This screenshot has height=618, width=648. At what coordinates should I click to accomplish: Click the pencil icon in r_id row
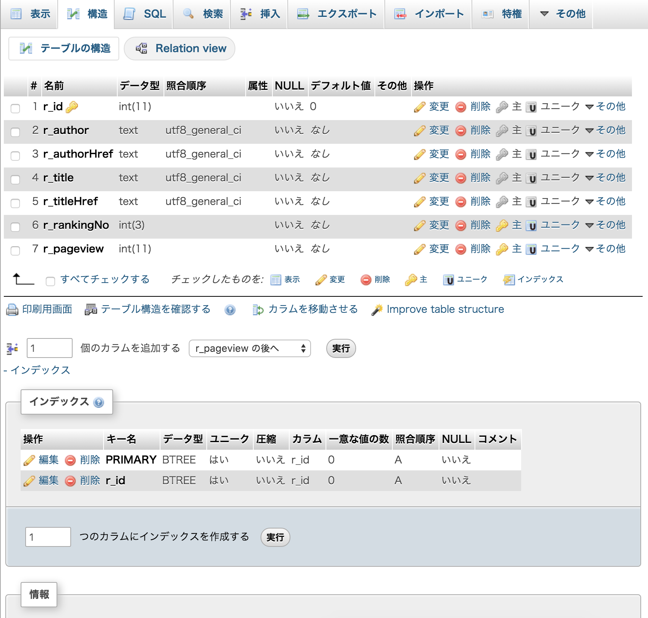[x=420, y=107]
